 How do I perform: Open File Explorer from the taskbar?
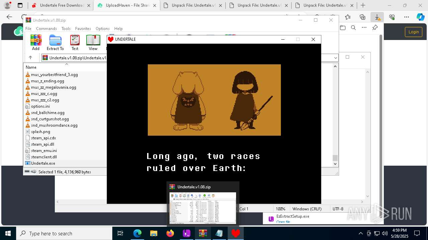(x=153, y=233)
